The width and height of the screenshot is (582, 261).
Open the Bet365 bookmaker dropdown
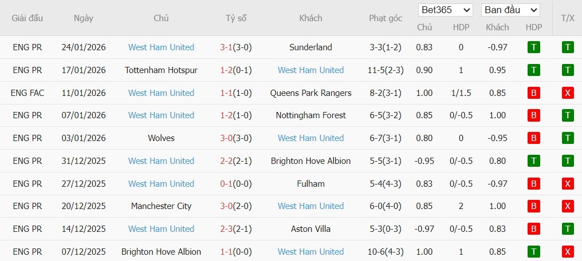click(446, 10)
